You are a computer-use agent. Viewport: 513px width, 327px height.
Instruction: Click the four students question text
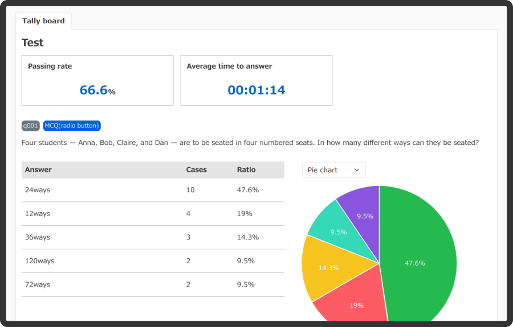click(250, 143)
